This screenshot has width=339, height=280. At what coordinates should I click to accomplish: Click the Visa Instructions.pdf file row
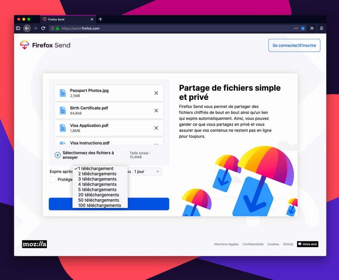(109, 142)
